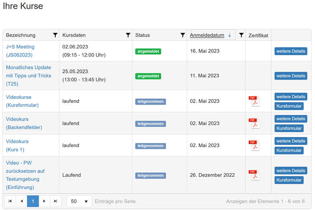315x210 pixels.
Task: Open the entries per page dropdown
Action: (x=79, y=201)
